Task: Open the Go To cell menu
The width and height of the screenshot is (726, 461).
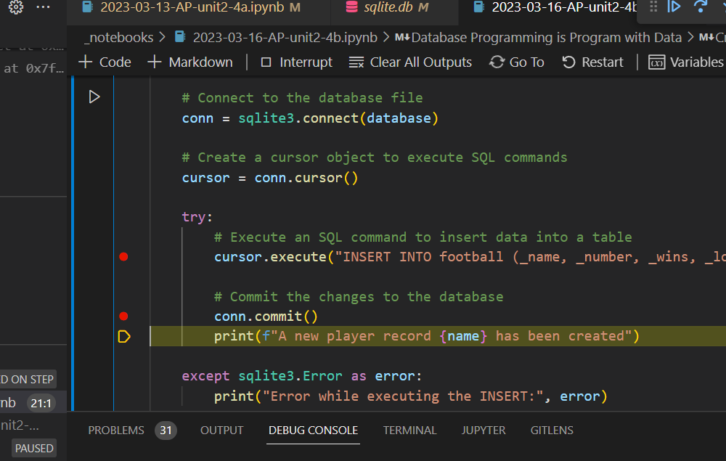Action: coord(516,62)
